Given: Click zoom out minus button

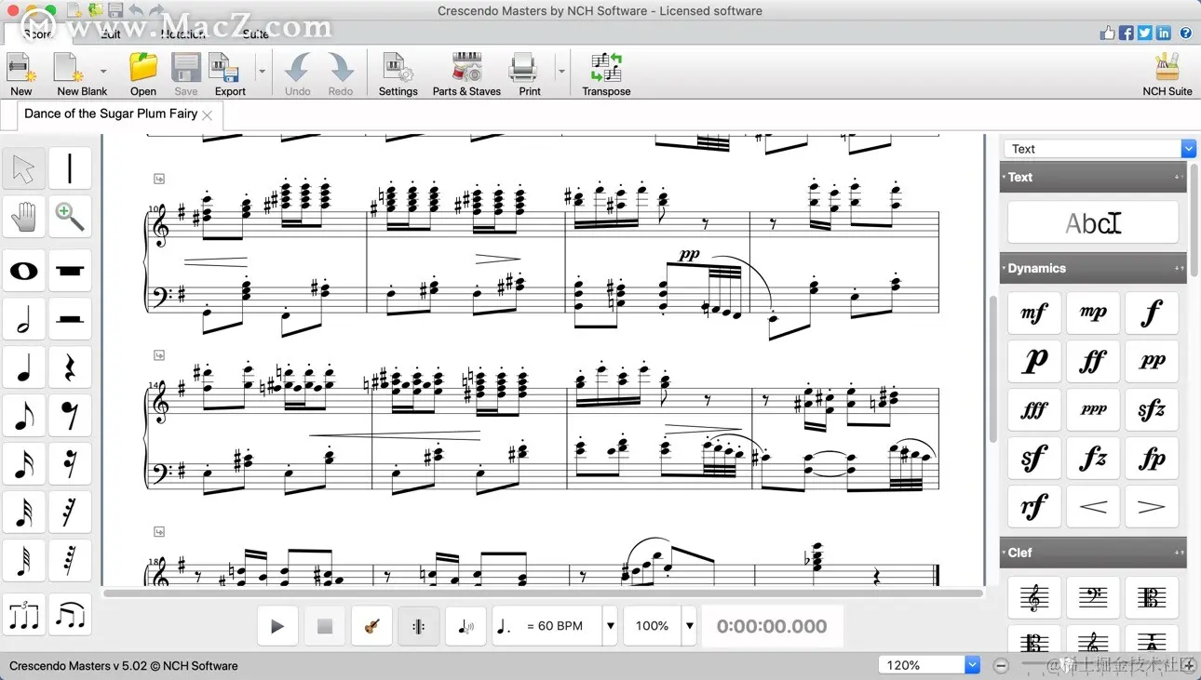Looking at the screenshot, I should tap(1001, 665).
